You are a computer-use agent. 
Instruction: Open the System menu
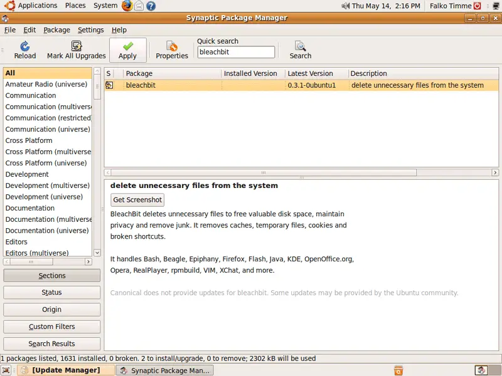point(105,6)
